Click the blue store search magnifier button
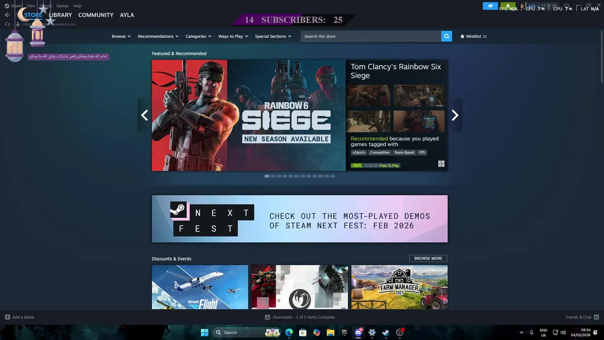Viewport: 604px width, 340px height. pyautogui.click(x=446, y=36)
